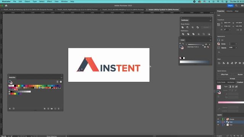Click the Fill color box in Appearance

point(218,40)
